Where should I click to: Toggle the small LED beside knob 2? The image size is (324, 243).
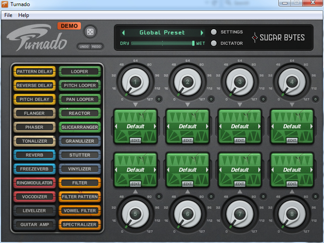point(211,99)
